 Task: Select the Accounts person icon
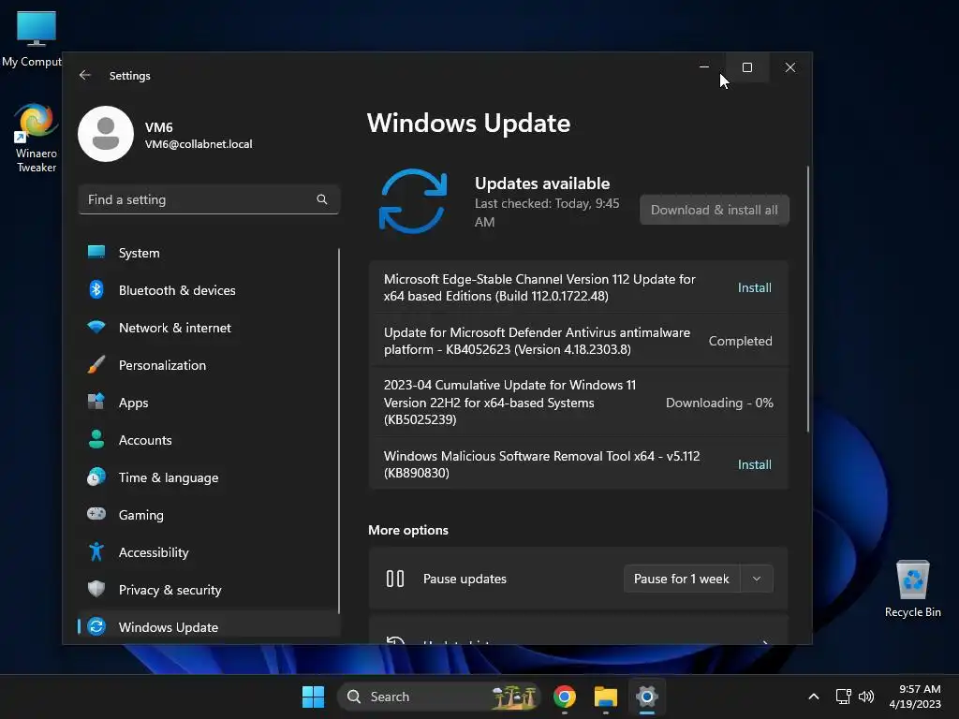[x=96, y=440]
